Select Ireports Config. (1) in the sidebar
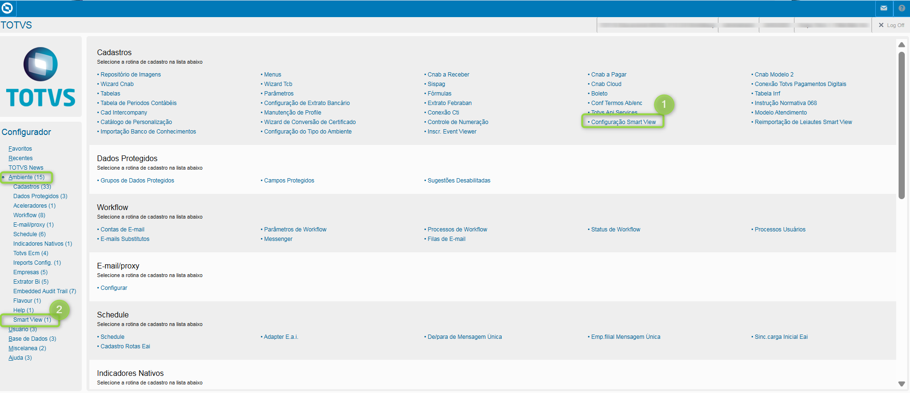The height and width of the screenshot is (393, 910). click(37, 263)
